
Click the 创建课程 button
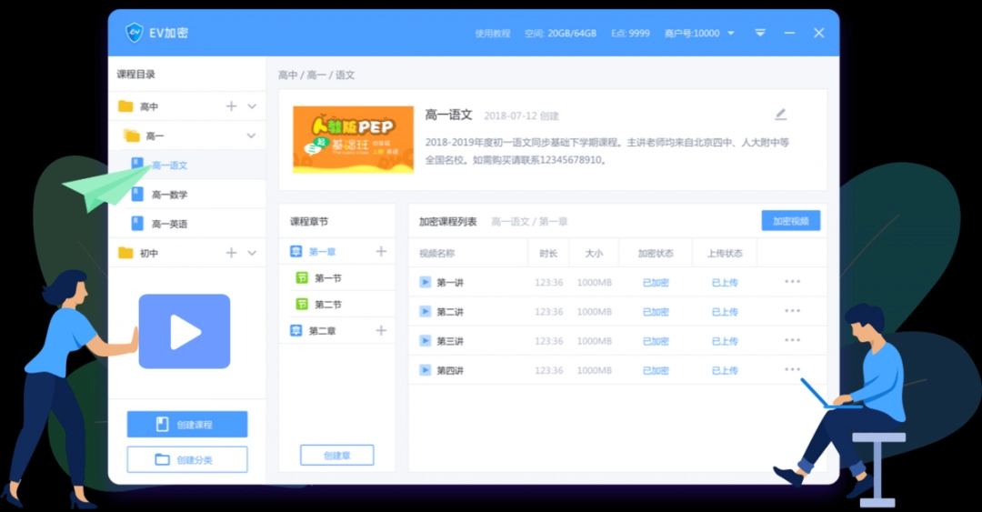tap(187, 425)
